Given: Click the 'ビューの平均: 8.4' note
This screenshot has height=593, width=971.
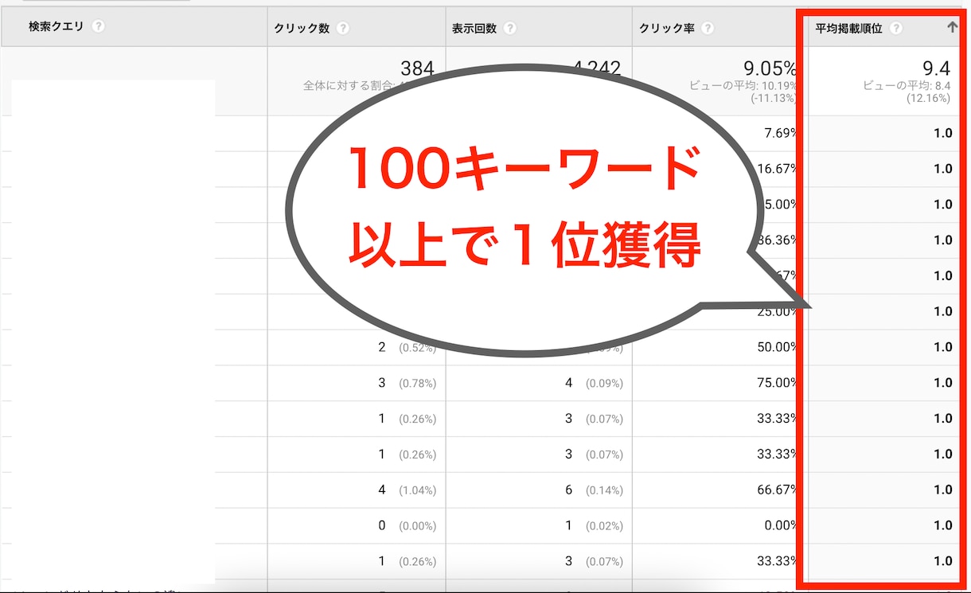Looking at the screenshot, I should 907,85.
